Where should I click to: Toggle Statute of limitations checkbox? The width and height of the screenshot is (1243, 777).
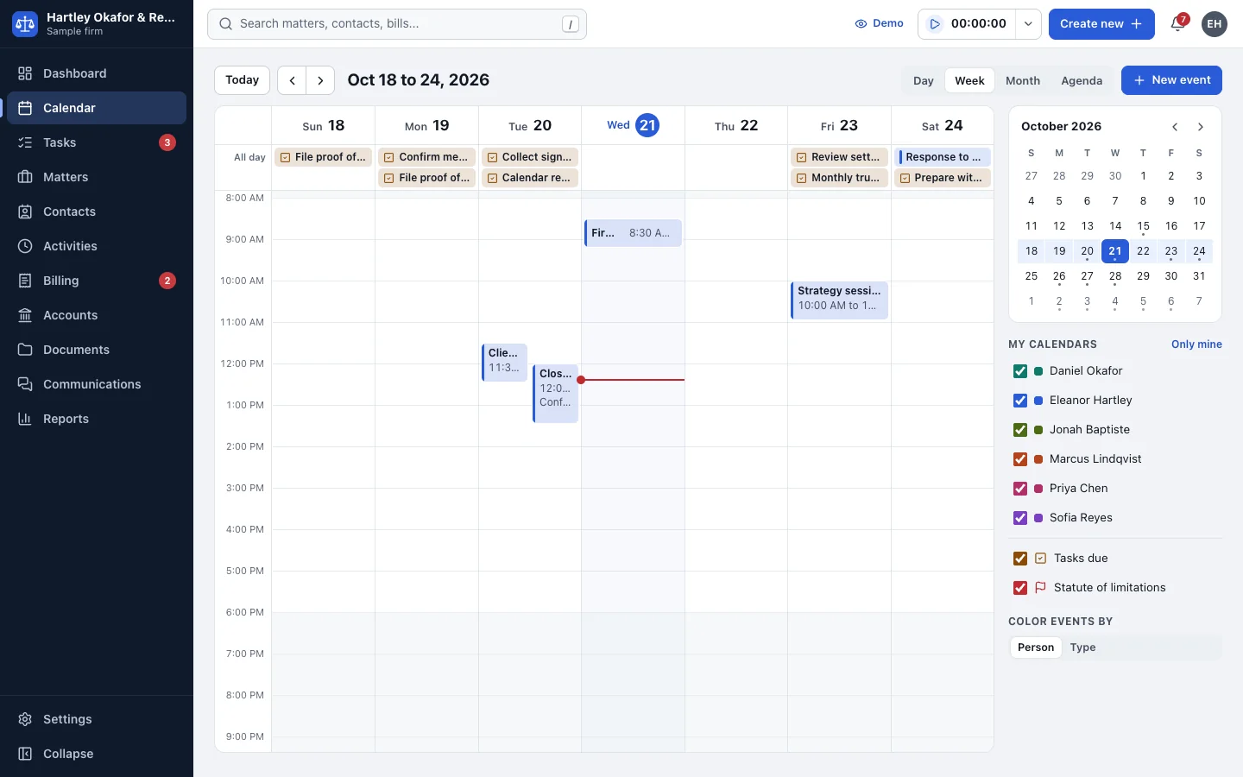[1020, 588]
